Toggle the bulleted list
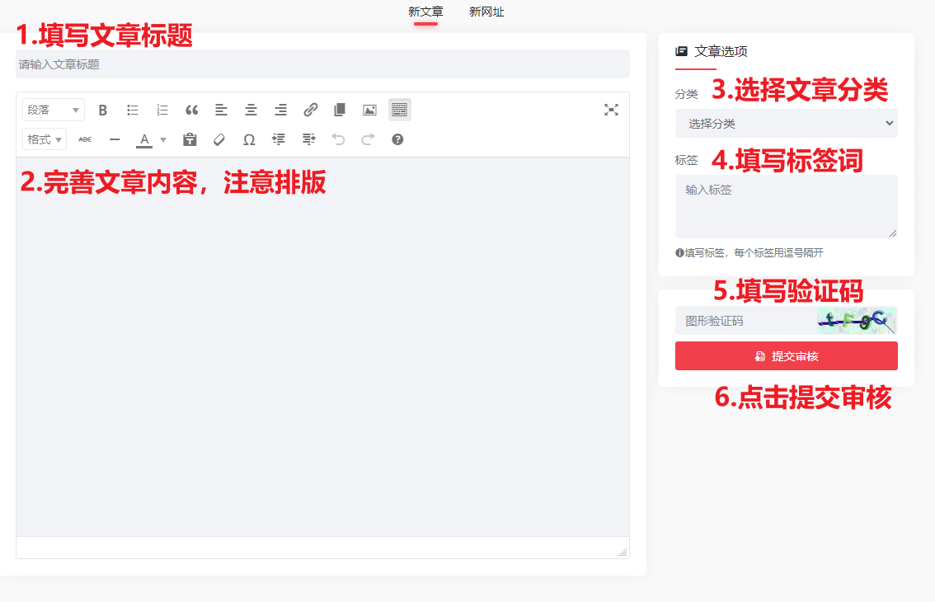 pyautogui.click(x=132, y=109)
